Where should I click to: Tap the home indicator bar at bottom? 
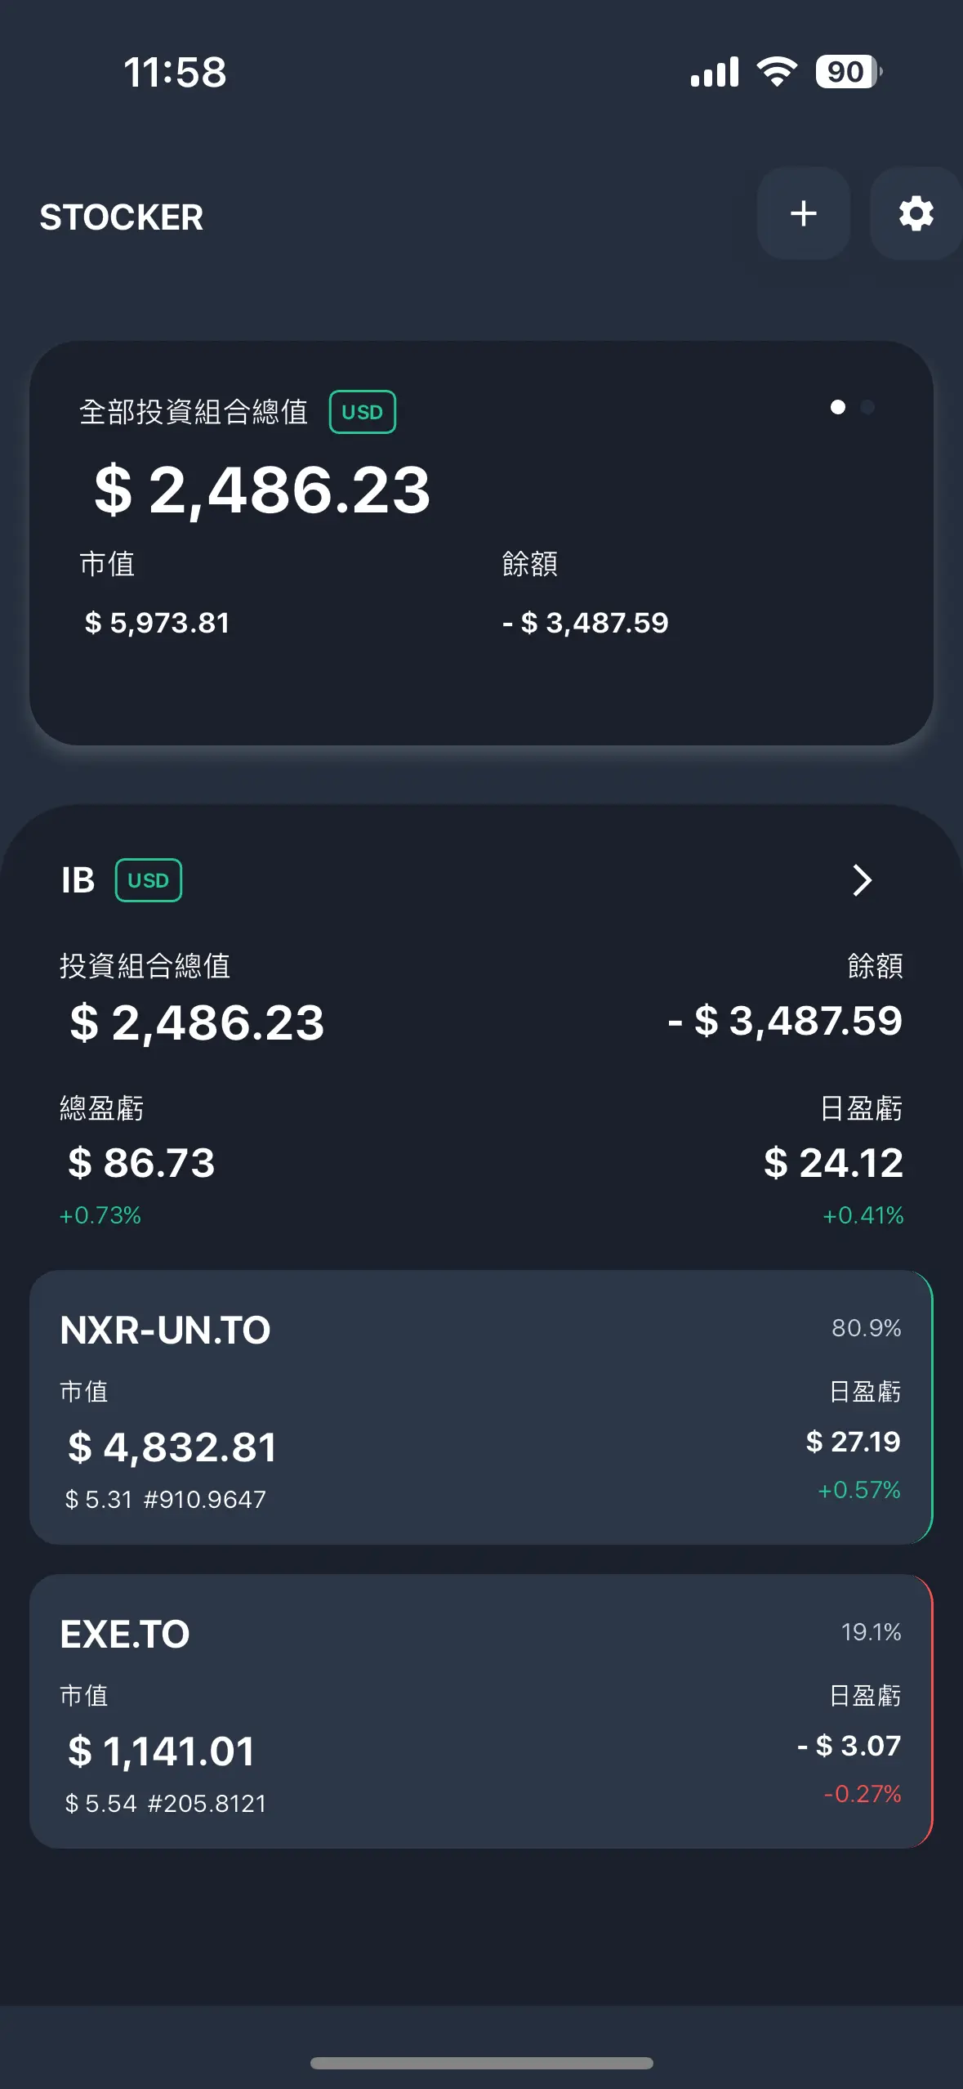click(x=482, y=2064)
